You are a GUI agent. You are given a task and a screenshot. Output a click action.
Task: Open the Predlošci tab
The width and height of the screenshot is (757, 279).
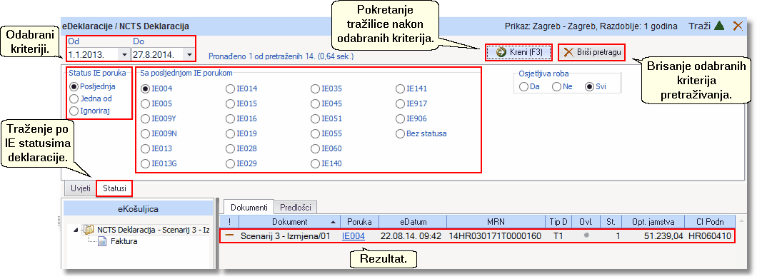click(x=296, y=208)
